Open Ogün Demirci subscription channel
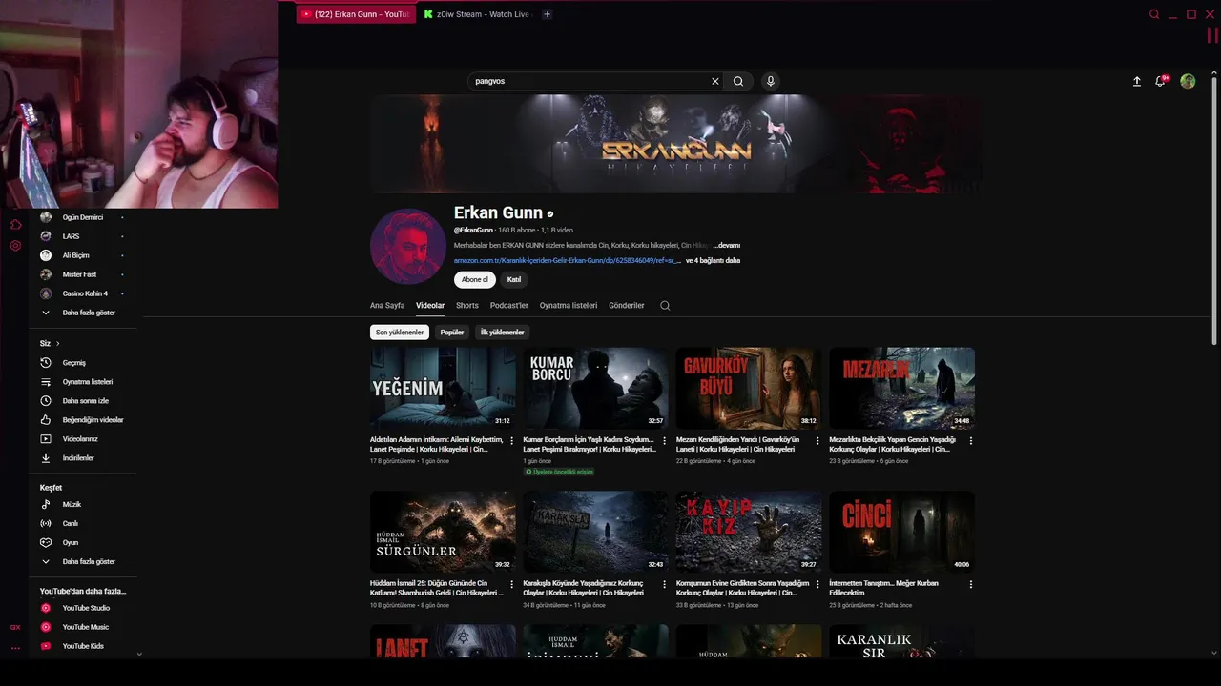The image size is (1221, 686). pyautogui.click(x=84, y=217)
